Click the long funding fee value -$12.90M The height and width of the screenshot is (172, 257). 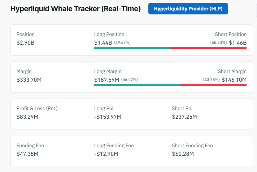pos(106,154)
